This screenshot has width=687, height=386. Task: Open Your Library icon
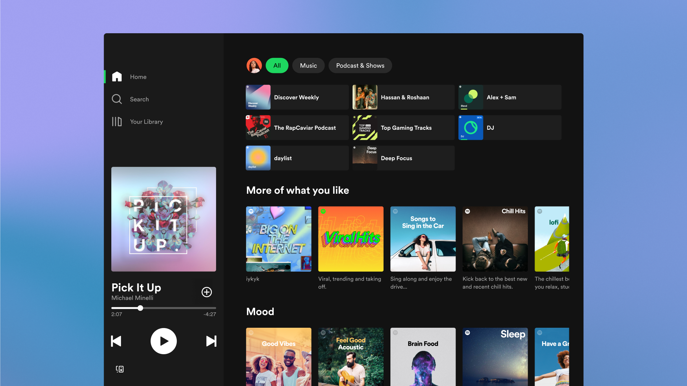pyautogui.click(x=117, y=122)
